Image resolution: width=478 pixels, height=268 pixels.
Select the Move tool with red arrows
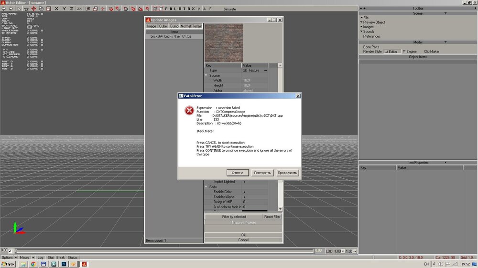33,9
